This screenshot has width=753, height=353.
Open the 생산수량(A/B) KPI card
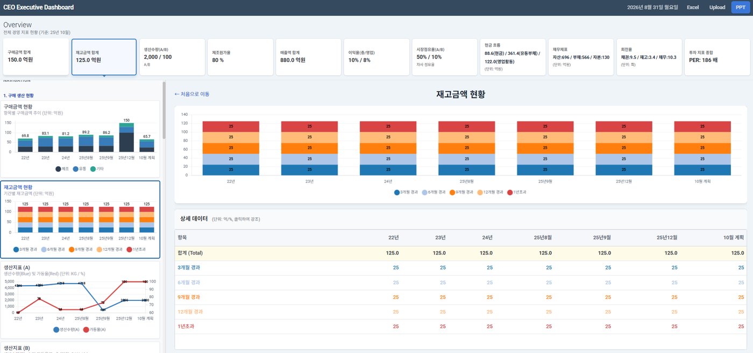[x=172, y=57]
